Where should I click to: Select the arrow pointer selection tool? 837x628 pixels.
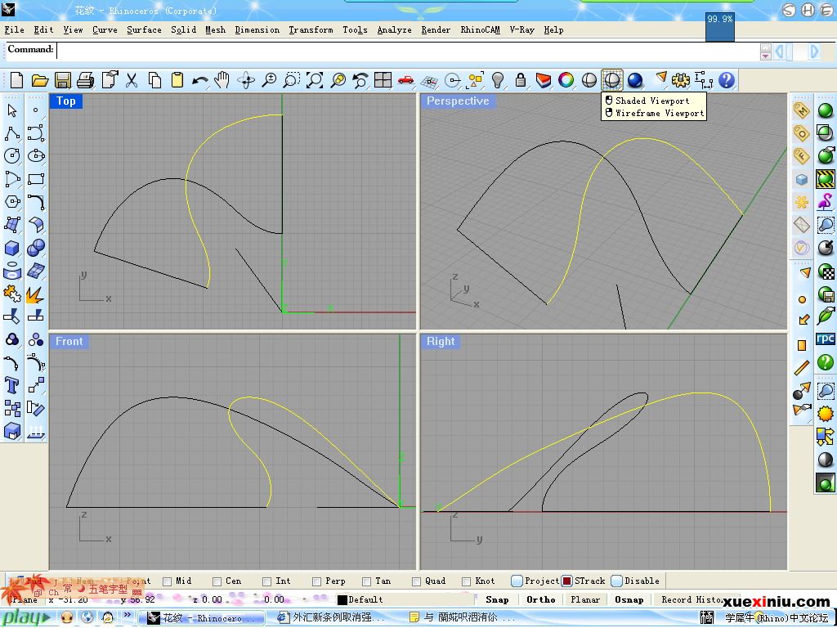[x=12, y=110]
